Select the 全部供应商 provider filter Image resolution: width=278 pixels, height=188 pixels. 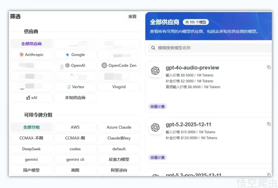coord(31,44)
